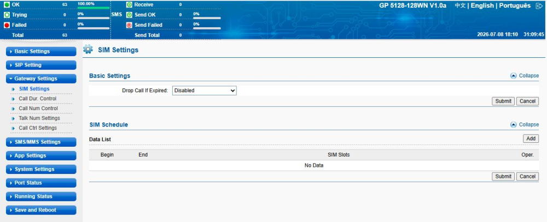Switch the language to 中文
This screenshot has width=547, height=222.
460,6
